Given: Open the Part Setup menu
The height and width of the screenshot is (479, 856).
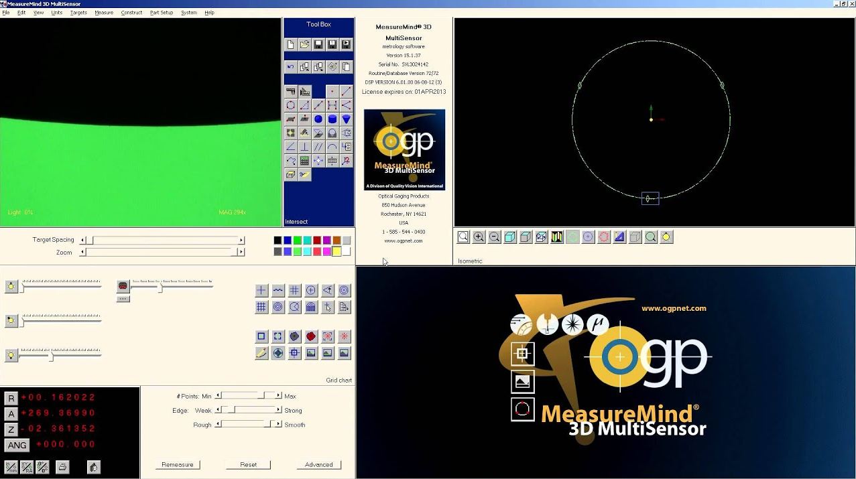Looking at the screenshot, I should point(161,13).
